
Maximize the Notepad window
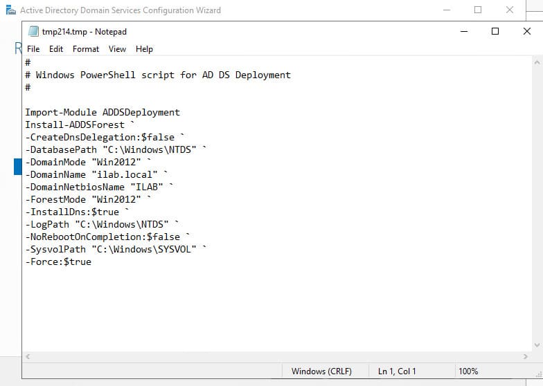pyautogui.click(x=495, y=31)
